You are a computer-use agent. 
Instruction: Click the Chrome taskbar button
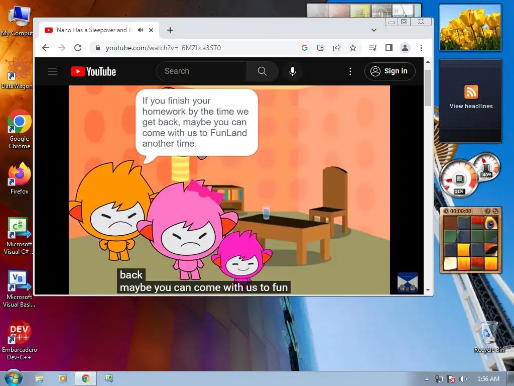(86, 378)
